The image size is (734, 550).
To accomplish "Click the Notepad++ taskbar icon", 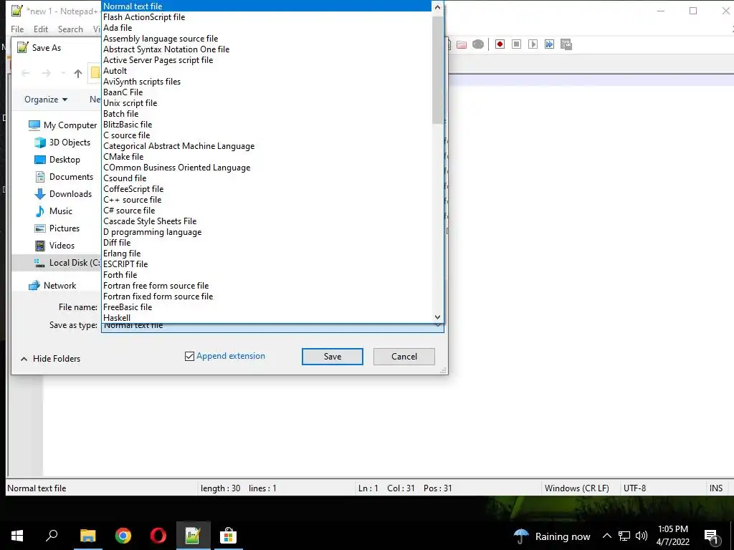I will (193, 536).
